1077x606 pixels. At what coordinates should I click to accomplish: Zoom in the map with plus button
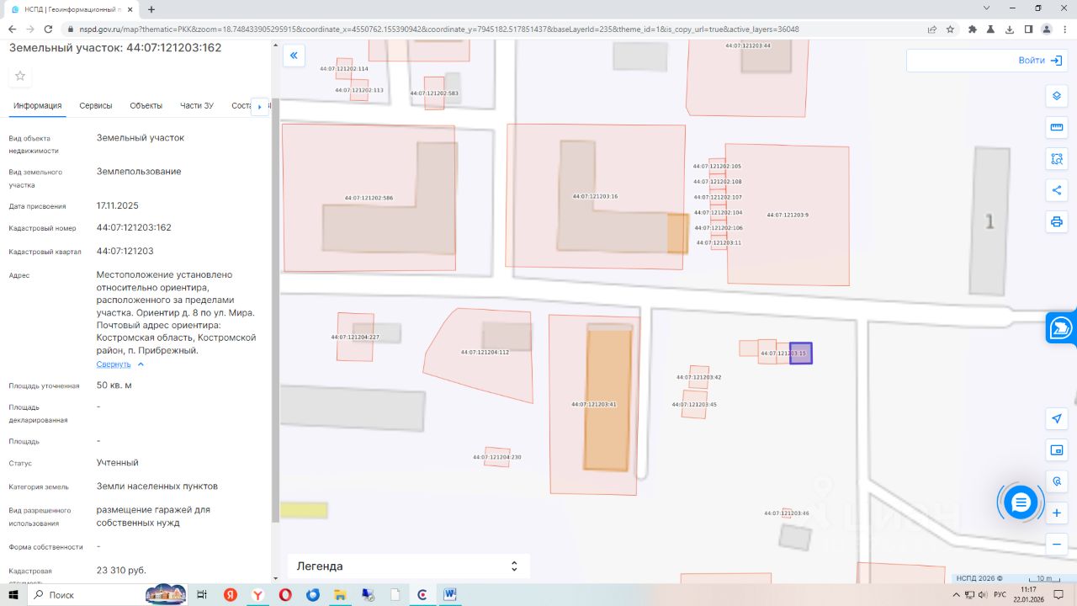point(1058,513)
